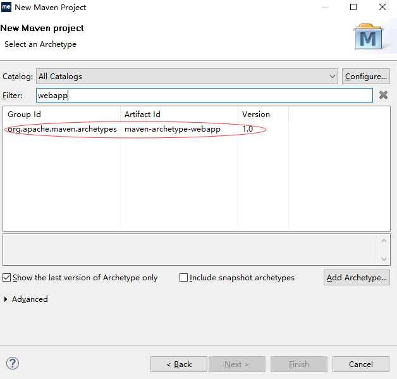Open the Catalog dropdown All Catalogs
397x379 pixels.
187,77
